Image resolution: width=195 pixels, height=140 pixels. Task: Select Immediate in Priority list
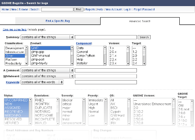[x=96, y=100]
